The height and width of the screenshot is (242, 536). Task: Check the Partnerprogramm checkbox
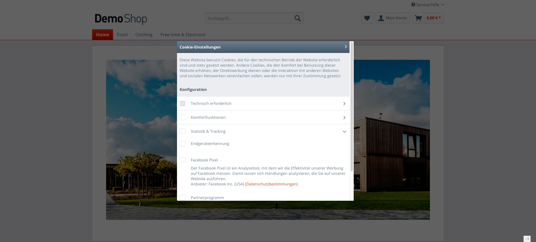pos(183,198)
